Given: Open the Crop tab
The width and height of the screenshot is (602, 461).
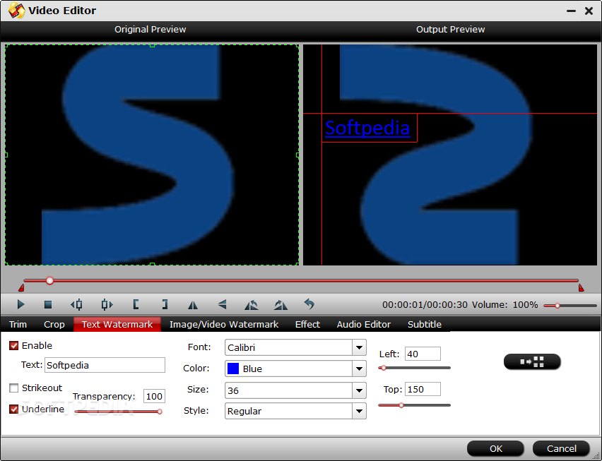Looking at the screenshot, I should coord(54,325).
